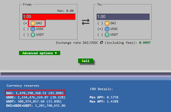Expand the Advanced options dropdown
171x112 pixels.
coord(40,53)
